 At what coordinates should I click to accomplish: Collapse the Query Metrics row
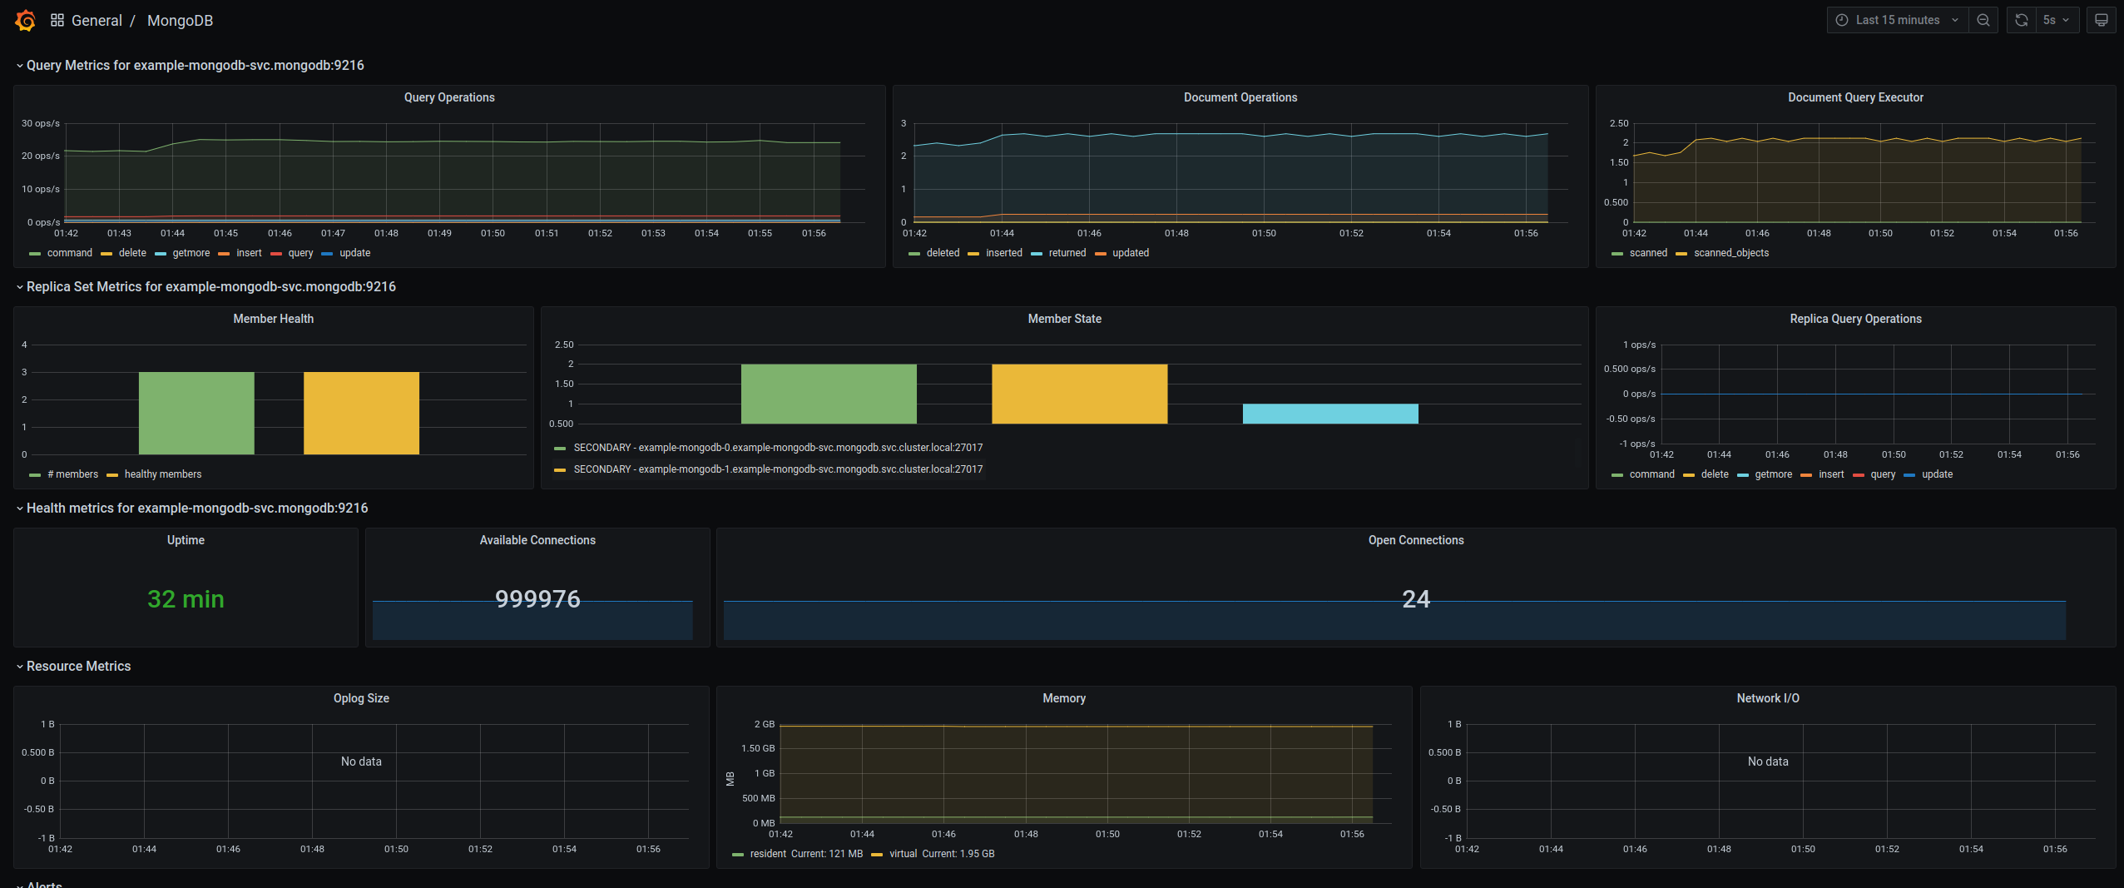195,65
